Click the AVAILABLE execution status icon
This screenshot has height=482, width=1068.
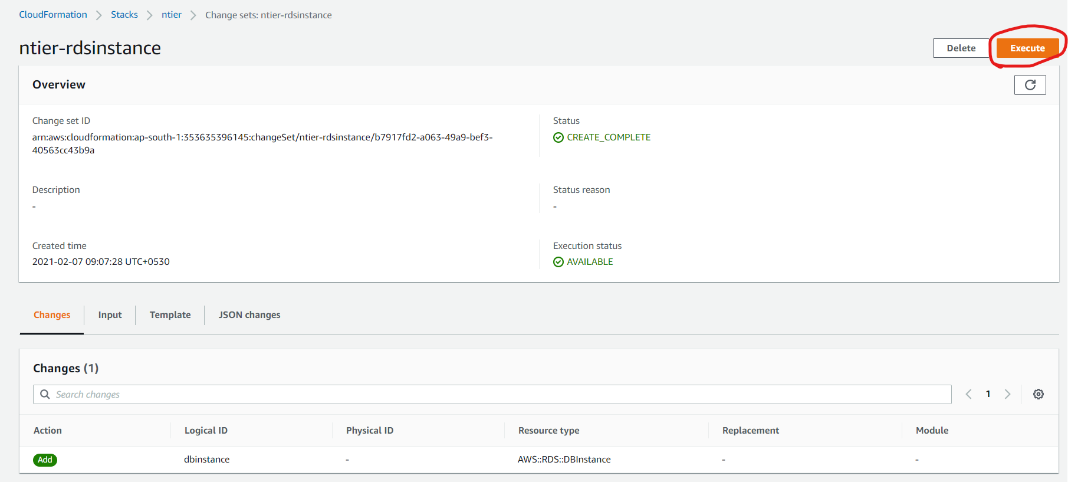[x=558, y=262]
